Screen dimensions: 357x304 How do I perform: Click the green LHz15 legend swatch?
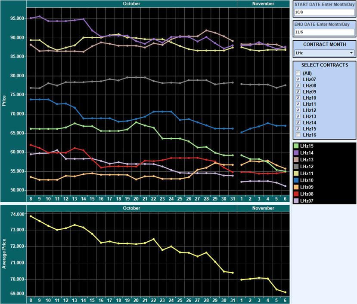click(296, 146)
